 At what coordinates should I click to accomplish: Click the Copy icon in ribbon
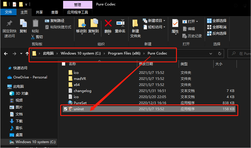[x=23, y=23]
